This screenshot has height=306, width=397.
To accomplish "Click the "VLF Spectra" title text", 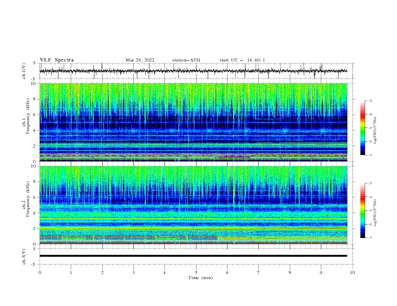I will [x=57, y=60].
